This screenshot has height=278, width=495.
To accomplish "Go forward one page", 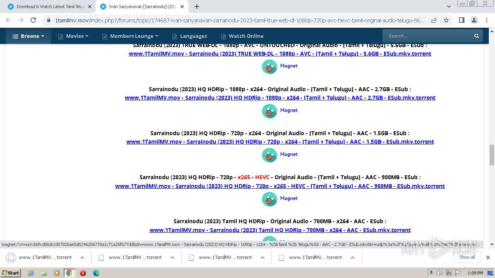I will click(21, 20).
